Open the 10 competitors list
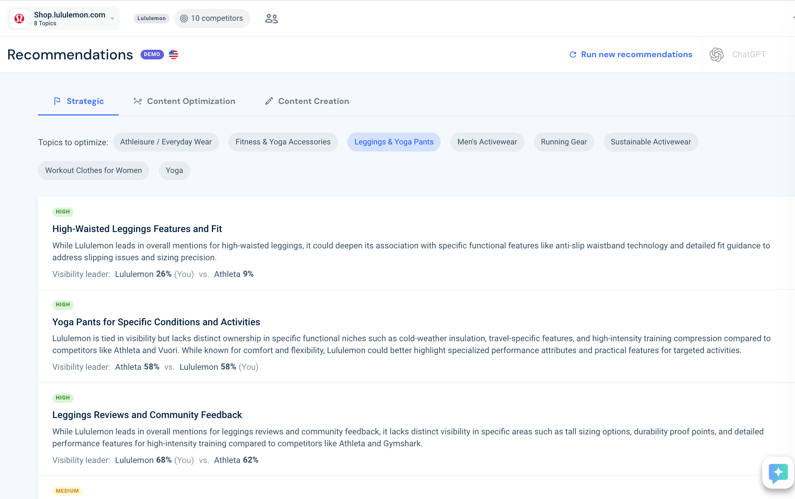795x499 pixels. pyautogui.click(x=212, y=18)
